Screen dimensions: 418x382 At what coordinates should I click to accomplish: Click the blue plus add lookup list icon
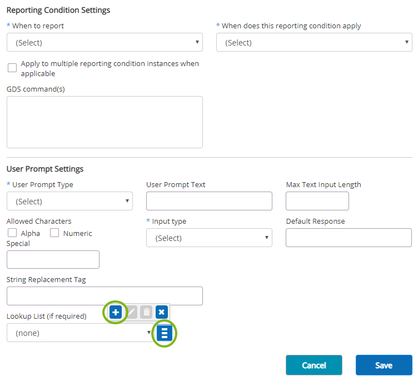(x=116, y=312)
